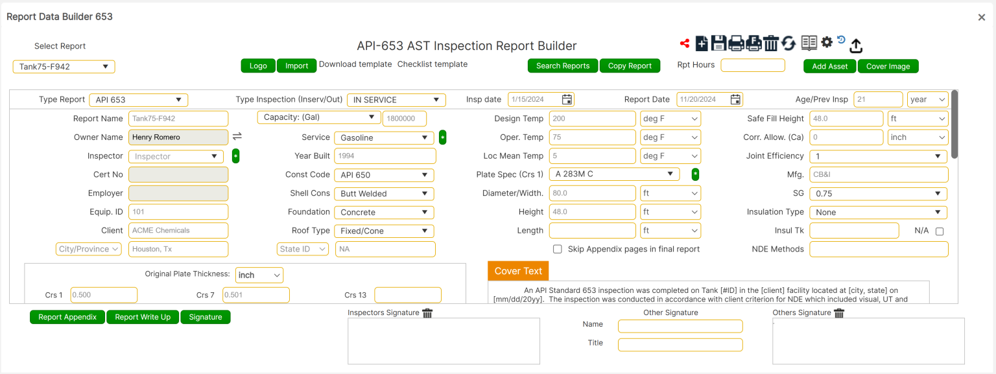The image size is (996, 374).
Task: Expand the Service dropdown showing Gasoline
Action: pyautogui.click(x=384, y=138)
